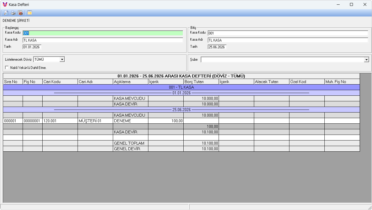The width and height of the screenshot is (372, 210).
Task: Click the Borç Tutarı column header
Action: 201,82
